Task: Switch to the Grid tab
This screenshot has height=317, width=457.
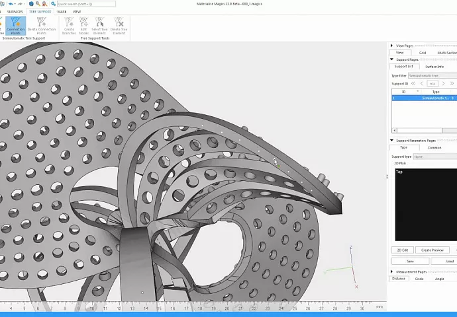Action: point(423,53)
